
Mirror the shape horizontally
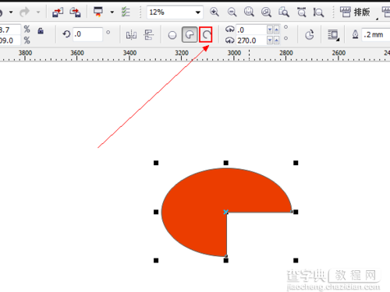(131, 34)
